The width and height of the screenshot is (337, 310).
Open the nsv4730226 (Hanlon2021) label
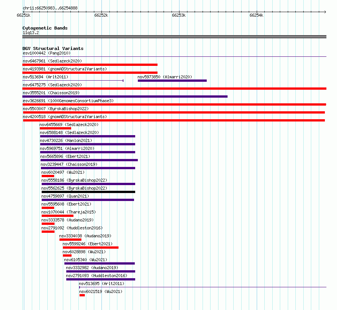(x=66, y=140)
